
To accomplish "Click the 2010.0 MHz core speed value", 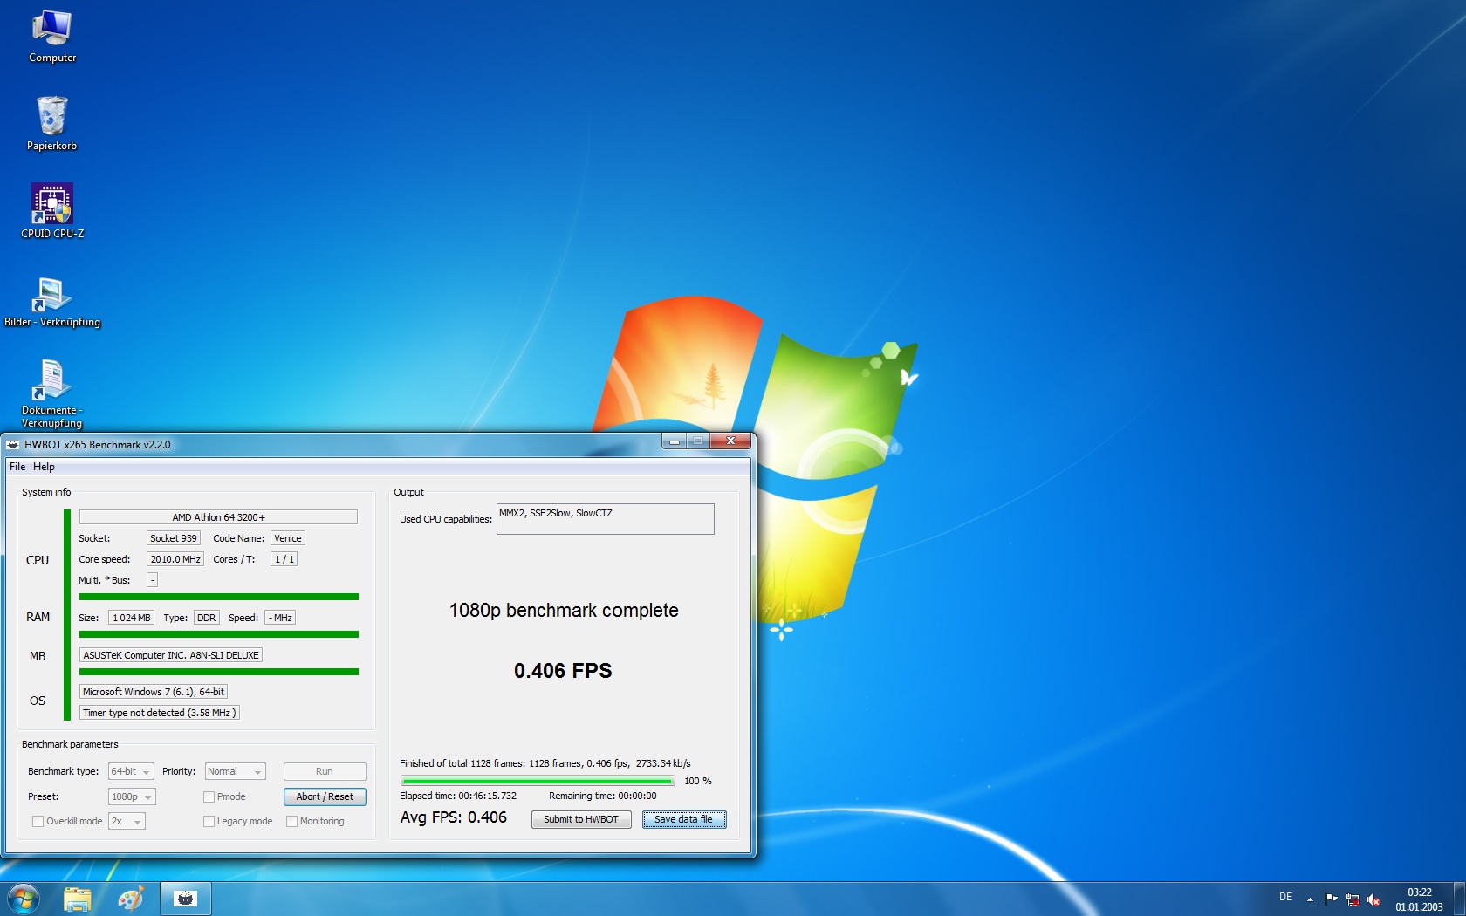I will pyautogui.click(x=175, y=559).
